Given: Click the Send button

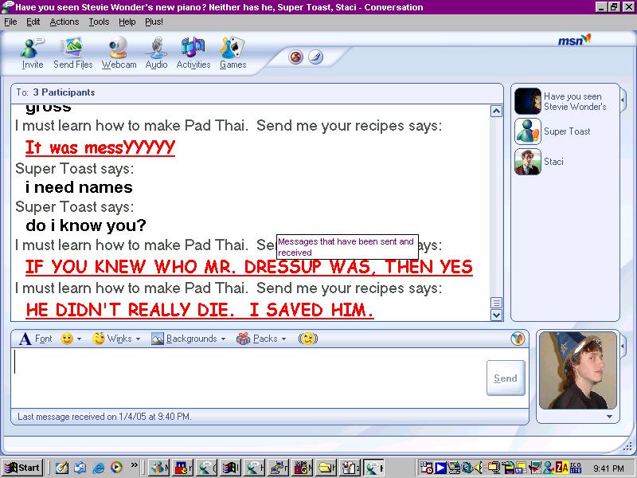Looking at the screenshot, I should 506,378.
